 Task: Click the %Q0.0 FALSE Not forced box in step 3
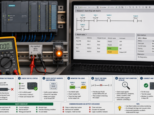[x=53, y=86]
